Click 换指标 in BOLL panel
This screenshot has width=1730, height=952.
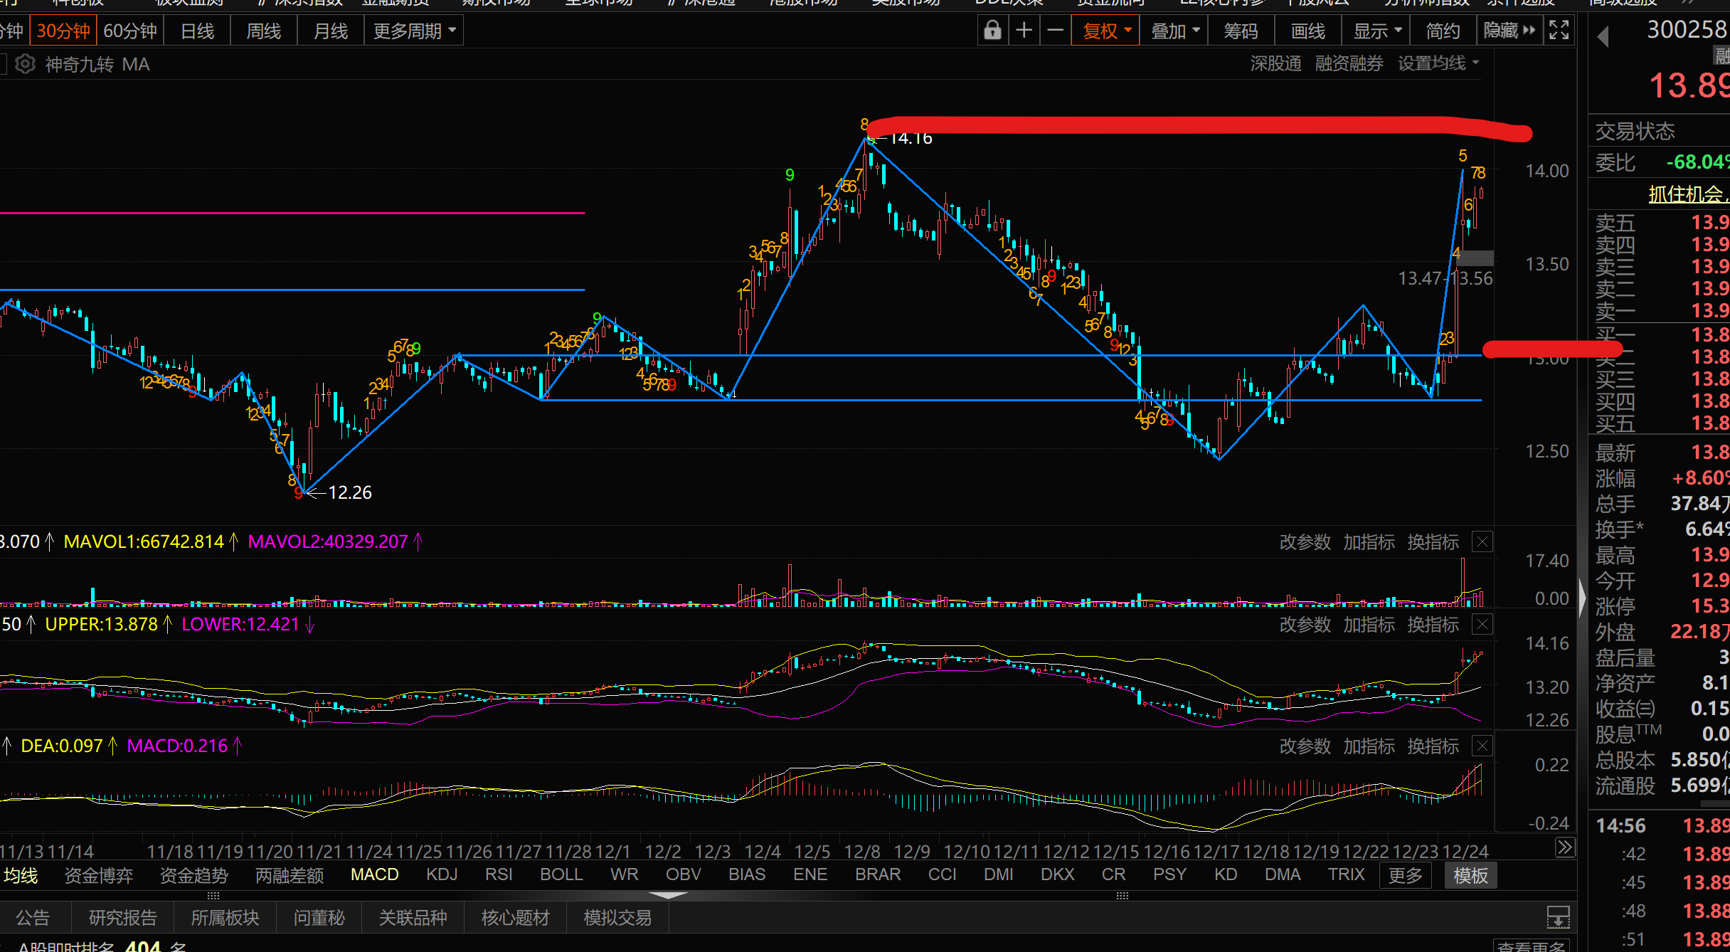[1433, 625]
